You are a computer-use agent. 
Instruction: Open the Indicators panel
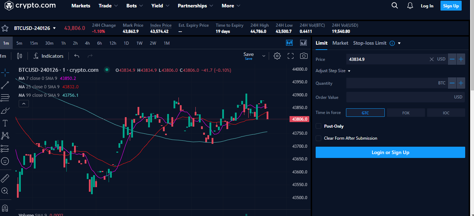click(x=48, y=56)
